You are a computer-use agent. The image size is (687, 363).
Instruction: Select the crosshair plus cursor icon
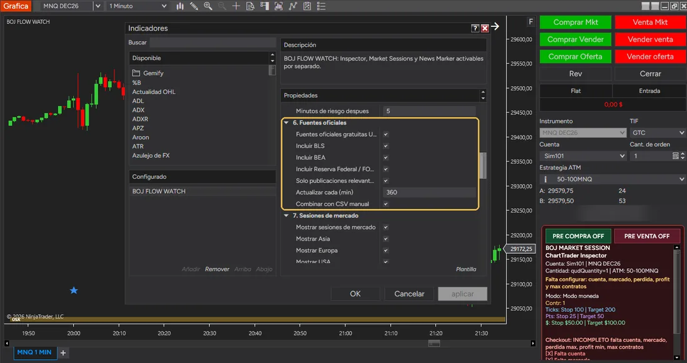(236, 6)
